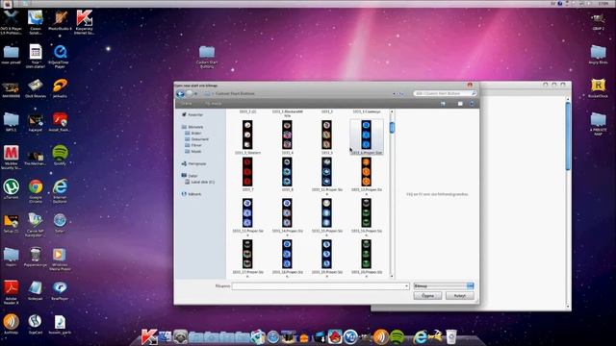Open Internet Explorer desktop shortcut

coord(60,191)
